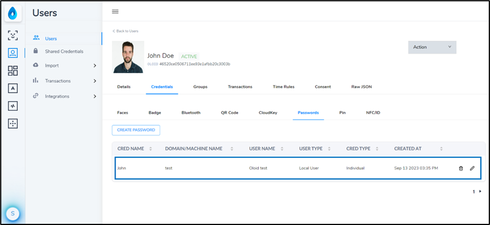Edit the John credential with pencil icon
The height and width of the screenshot is (225, 490).
472,168
